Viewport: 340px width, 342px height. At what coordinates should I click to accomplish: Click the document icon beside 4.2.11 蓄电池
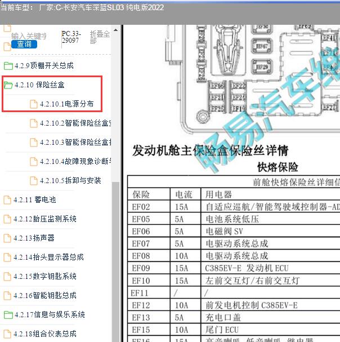[x=7, y=200]
